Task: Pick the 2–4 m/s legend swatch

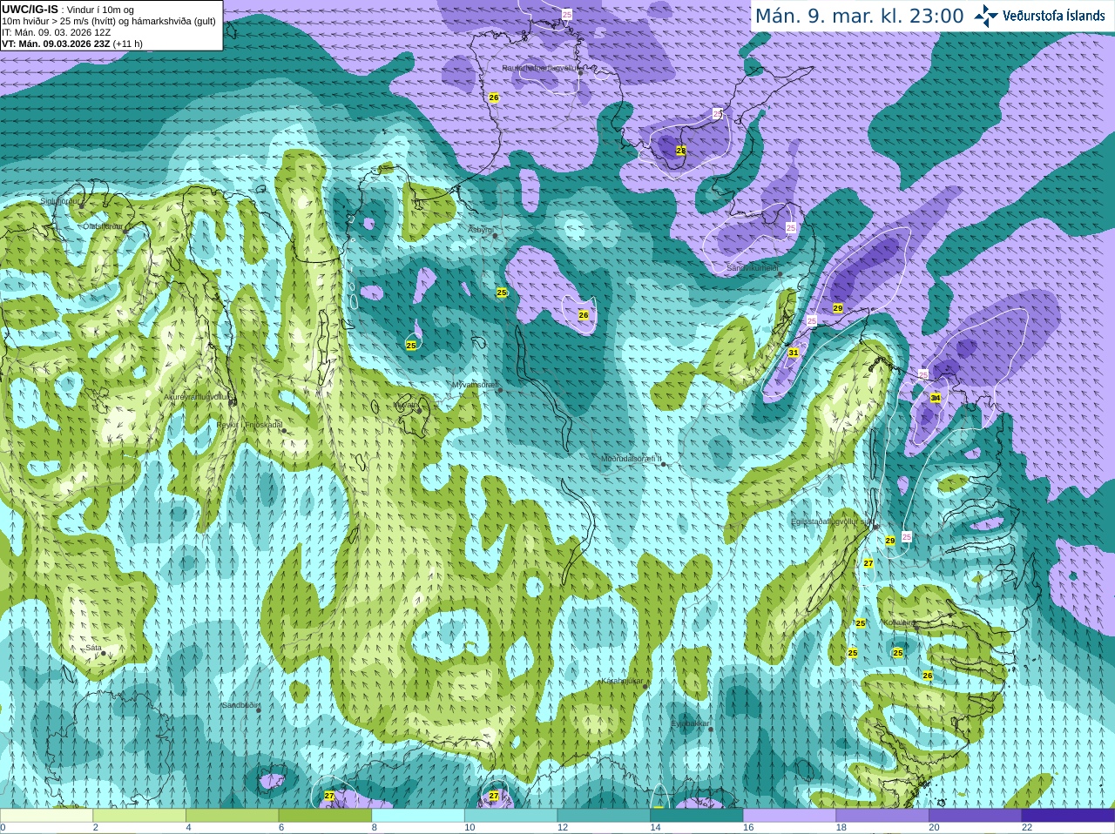Action: coord(139,815)
